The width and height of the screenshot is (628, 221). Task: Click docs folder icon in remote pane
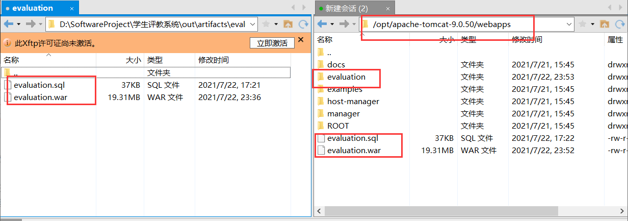tap(321, 64)
